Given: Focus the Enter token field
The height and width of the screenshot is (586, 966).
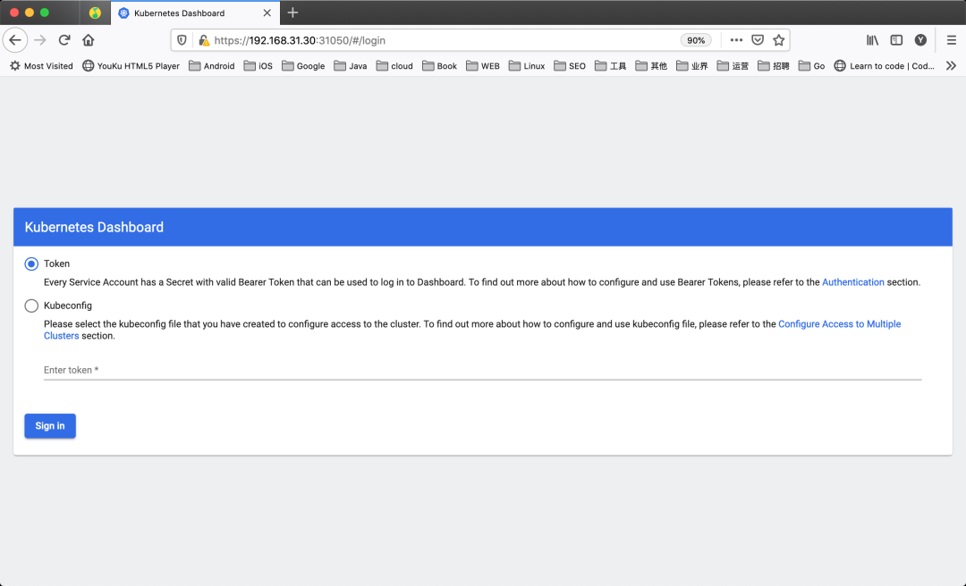Looking at the screenshot, I should [482, 370].
